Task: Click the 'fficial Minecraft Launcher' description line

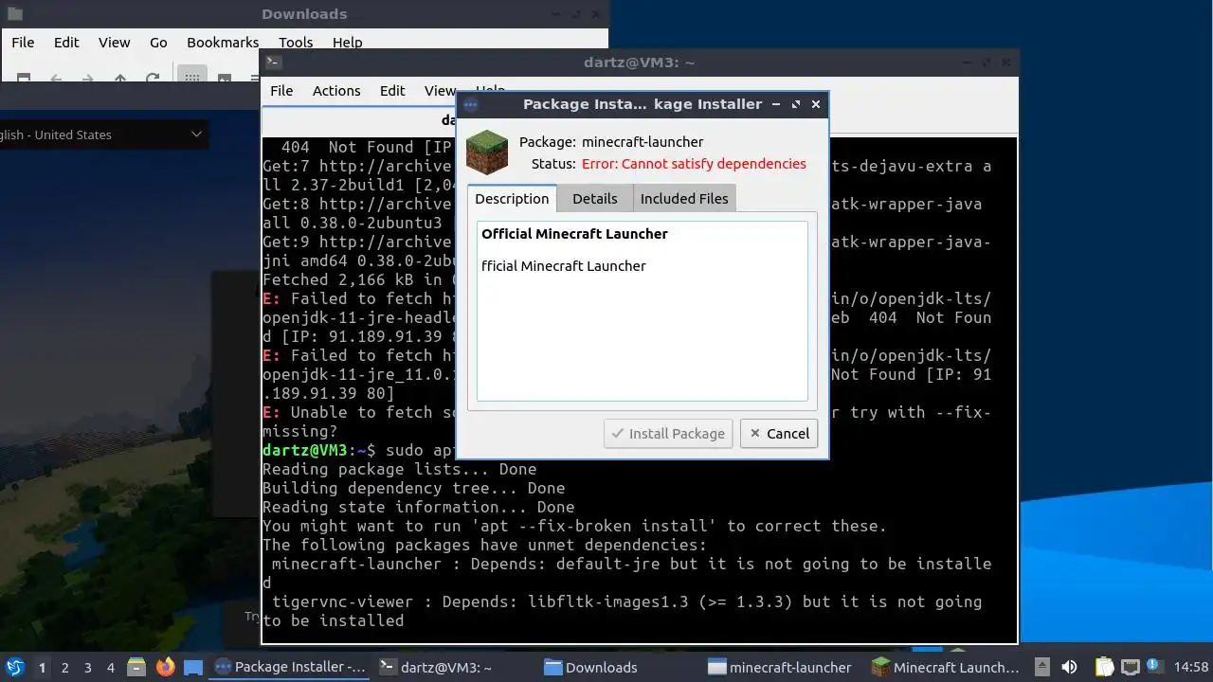Action: click(564, 265)
